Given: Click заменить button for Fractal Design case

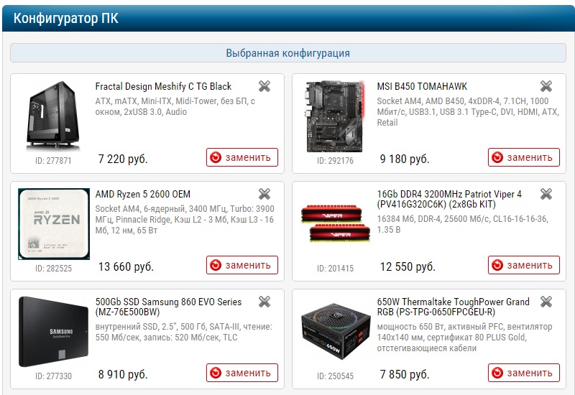Looking at the screenshot, I should pyautogui.click(x=242, y=157).
